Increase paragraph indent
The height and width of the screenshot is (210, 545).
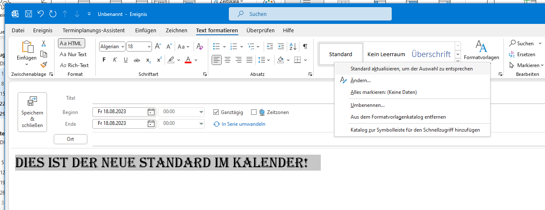[x=281, y=47]
